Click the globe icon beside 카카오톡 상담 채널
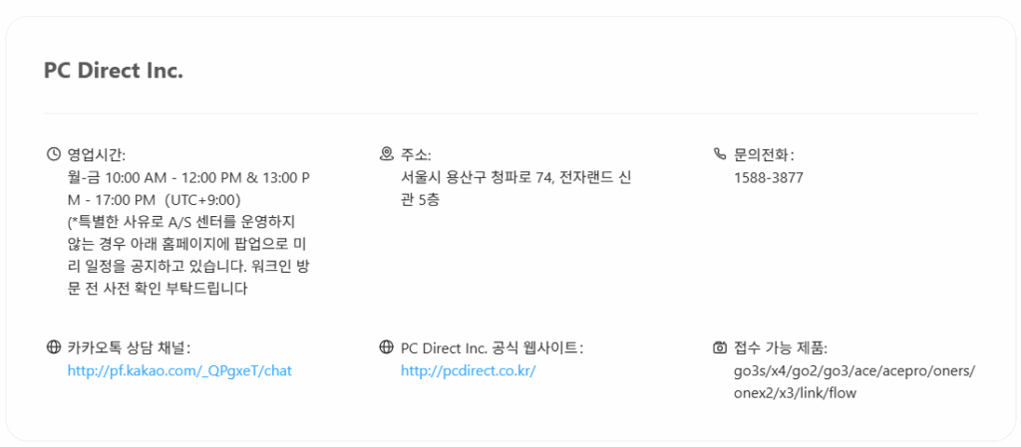 point(54,347)
